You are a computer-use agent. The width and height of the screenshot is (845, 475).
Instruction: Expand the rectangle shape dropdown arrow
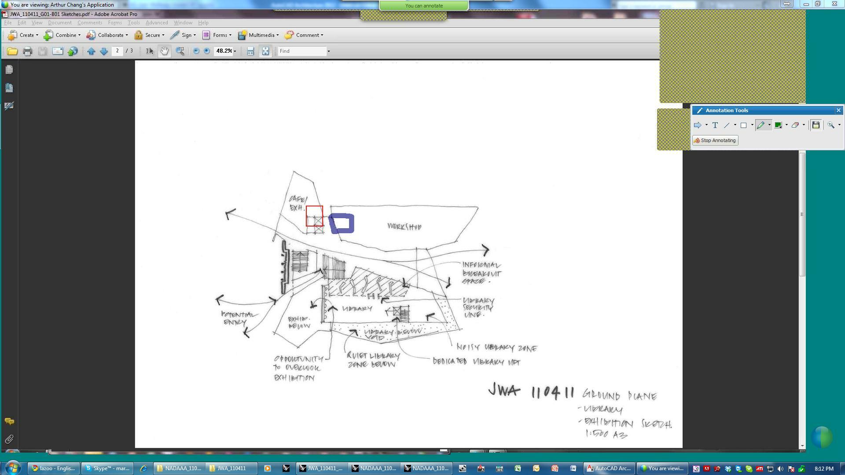click(752, 125)
